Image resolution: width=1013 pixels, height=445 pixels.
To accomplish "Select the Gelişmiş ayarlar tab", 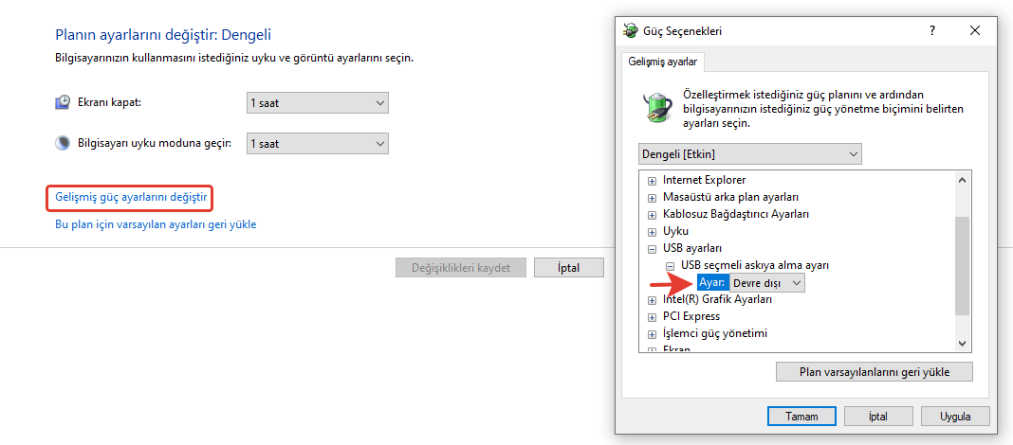I will point(662,62).
